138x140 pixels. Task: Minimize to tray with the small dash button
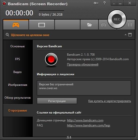pyautogui.click(x=114, y=4)
